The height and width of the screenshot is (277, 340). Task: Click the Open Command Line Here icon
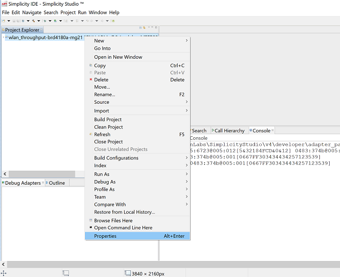(x=91, y=228)
